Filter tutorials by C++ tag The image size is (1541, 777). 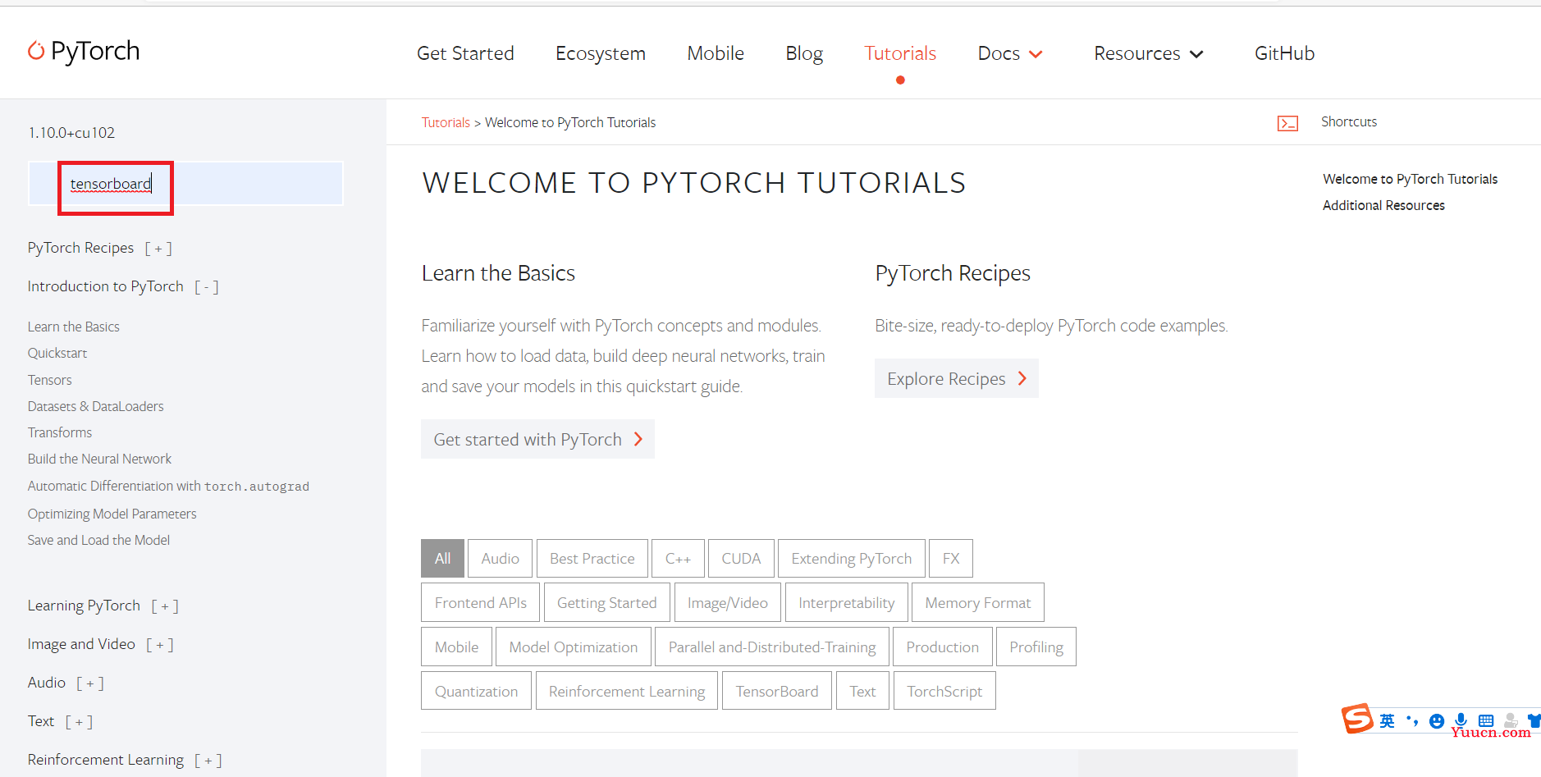coord(678,558)
